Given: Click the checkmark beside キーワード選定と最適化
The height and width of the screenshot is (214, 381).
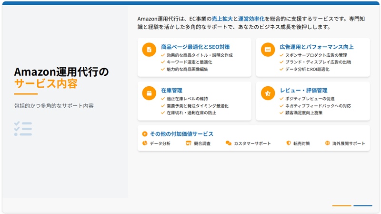Looking at the screenshot, I should (163, 62).
